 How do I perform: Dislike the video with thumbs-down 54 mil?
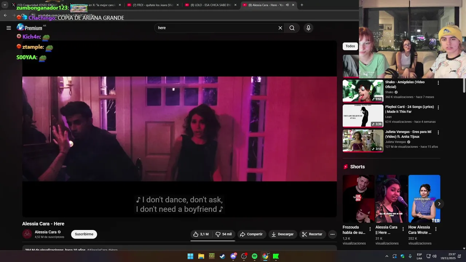pos(224,234)
